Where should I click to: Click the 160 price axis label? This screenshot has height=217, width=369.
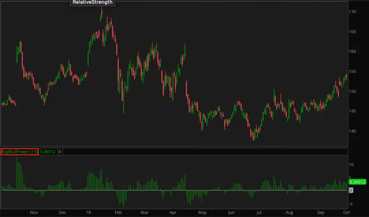(352, 51)
